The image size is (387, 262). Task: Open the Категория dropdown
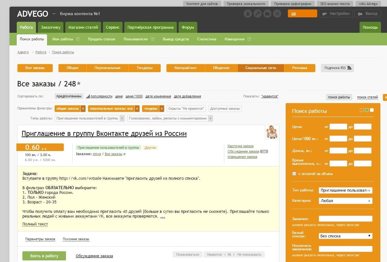[x=345, y=201]
